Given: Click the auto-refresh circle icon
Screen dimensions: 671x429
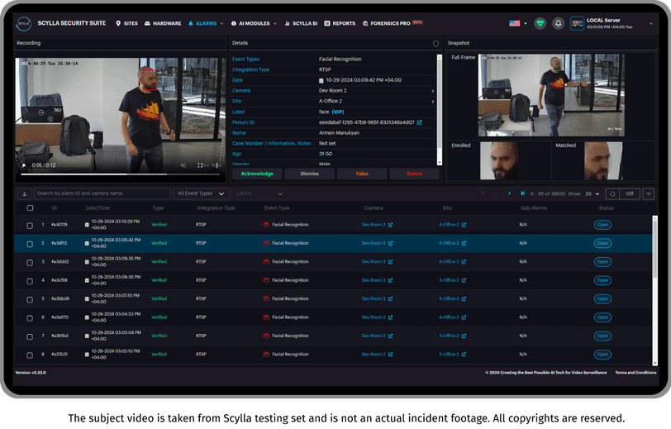Looking at the screenshot, I should 612,194.
